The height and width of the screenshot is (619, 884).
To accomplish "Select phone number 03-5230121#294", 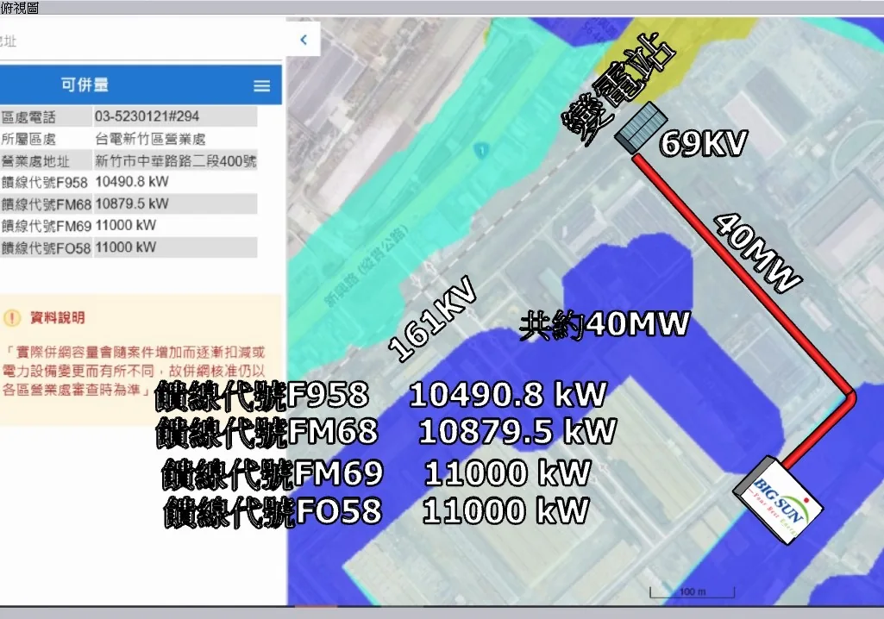I will pos(147,116).
